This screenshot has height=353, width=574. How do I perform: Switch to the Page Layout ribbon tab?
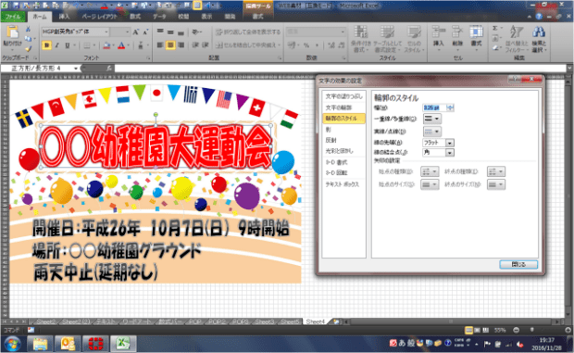click(x=100, y=17)
